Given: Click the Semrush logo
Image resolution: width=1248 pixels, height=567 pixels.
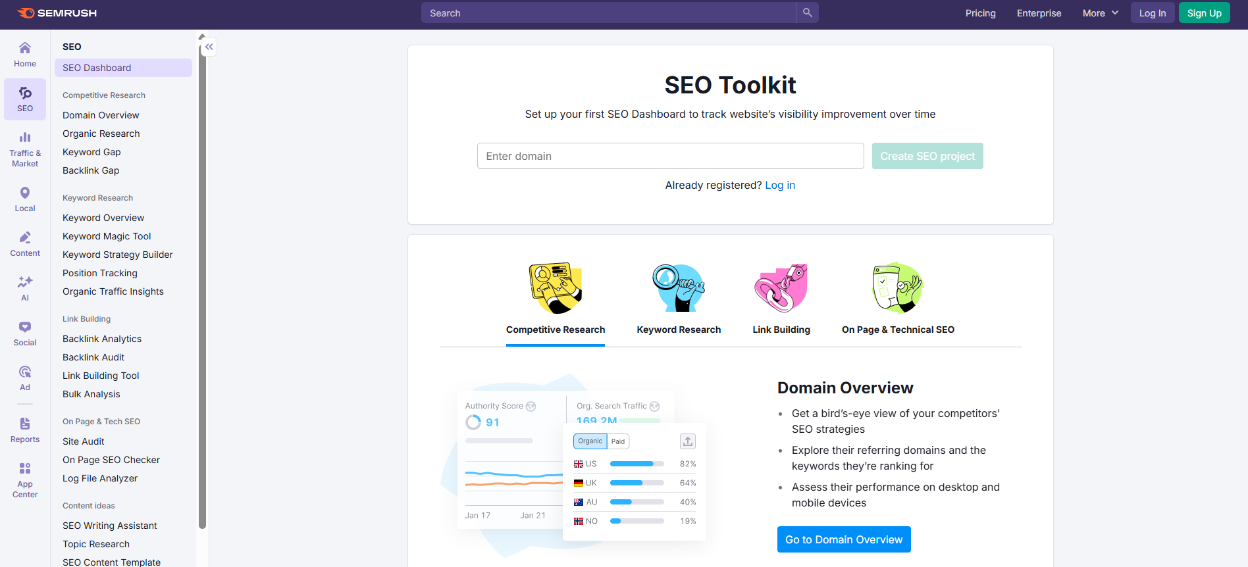Looking at the screenshot, I should (x=57, y=13).
